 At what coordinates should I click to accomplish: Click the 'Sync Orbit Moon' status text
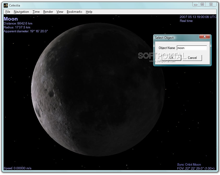tap(189, 165)
